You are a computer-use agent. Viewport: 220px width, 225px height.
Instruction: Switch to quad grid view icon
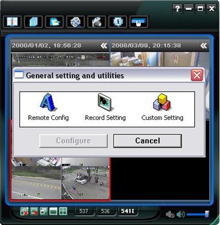pos(63,211)
